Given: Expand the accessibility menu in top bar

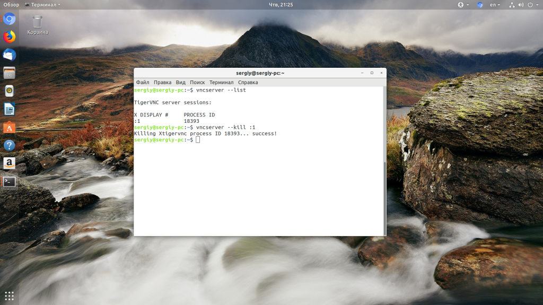Looking at the screenshot, I should click(462, 5).
